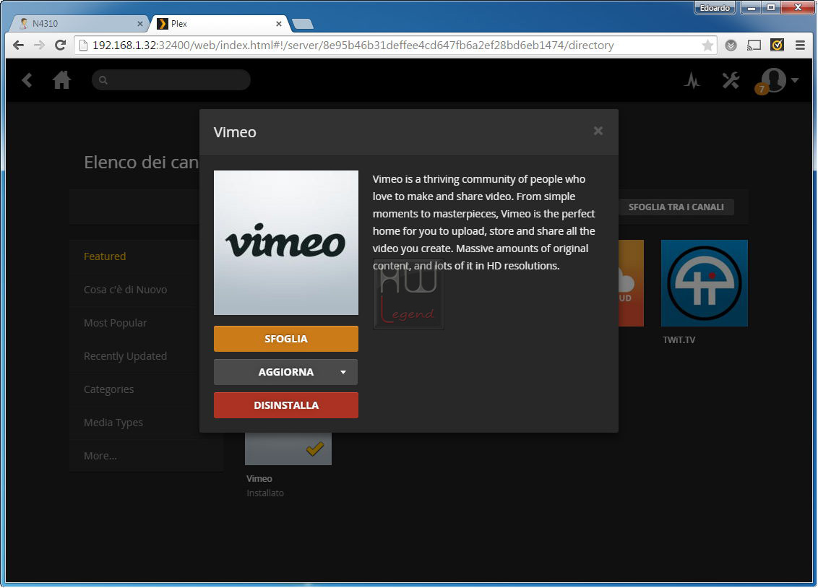818x588 pixels.
Task: Select Featured in the channel sidebar
Action: 105,256
